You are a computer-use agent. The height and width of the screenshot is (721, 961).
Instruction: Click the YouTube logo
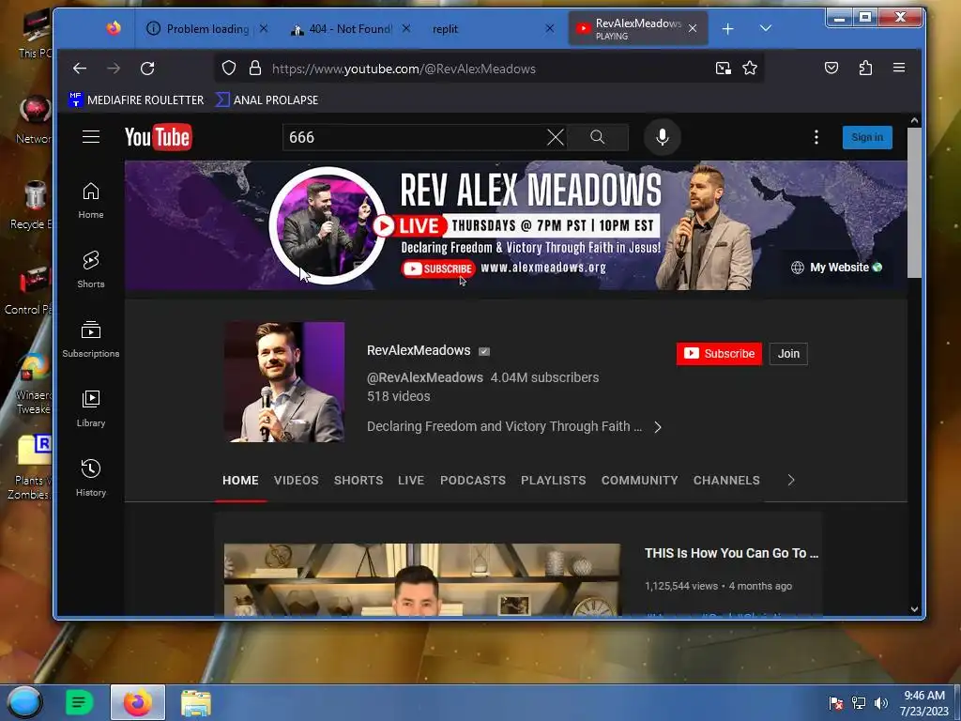(x=158, y=137)
